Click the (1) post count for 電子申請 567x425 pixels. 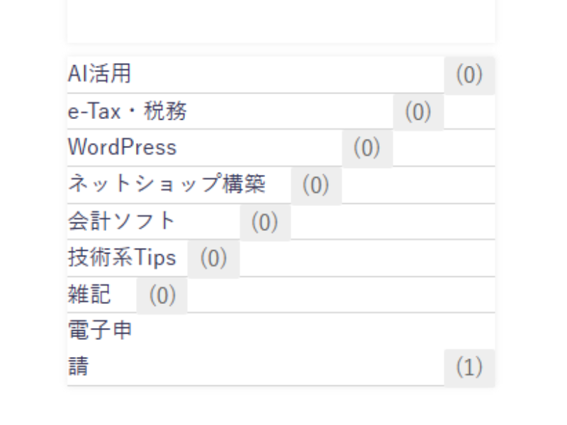pos(469,368)
